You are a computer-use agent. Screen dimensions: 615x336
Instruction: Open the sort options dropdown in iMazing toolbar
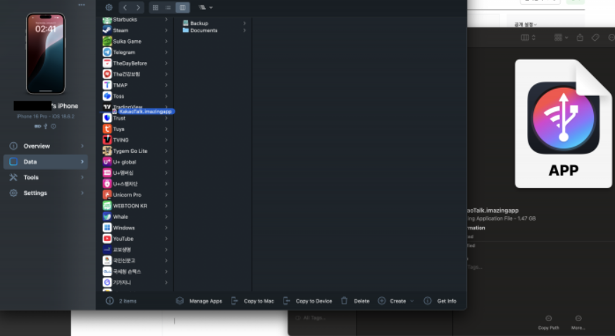coord(206,8)
